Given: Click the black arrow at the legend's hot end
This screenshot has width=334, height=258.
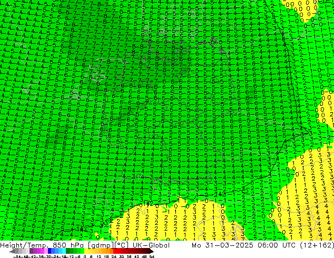Looking at the screenshot, I should tap(152, 252).
